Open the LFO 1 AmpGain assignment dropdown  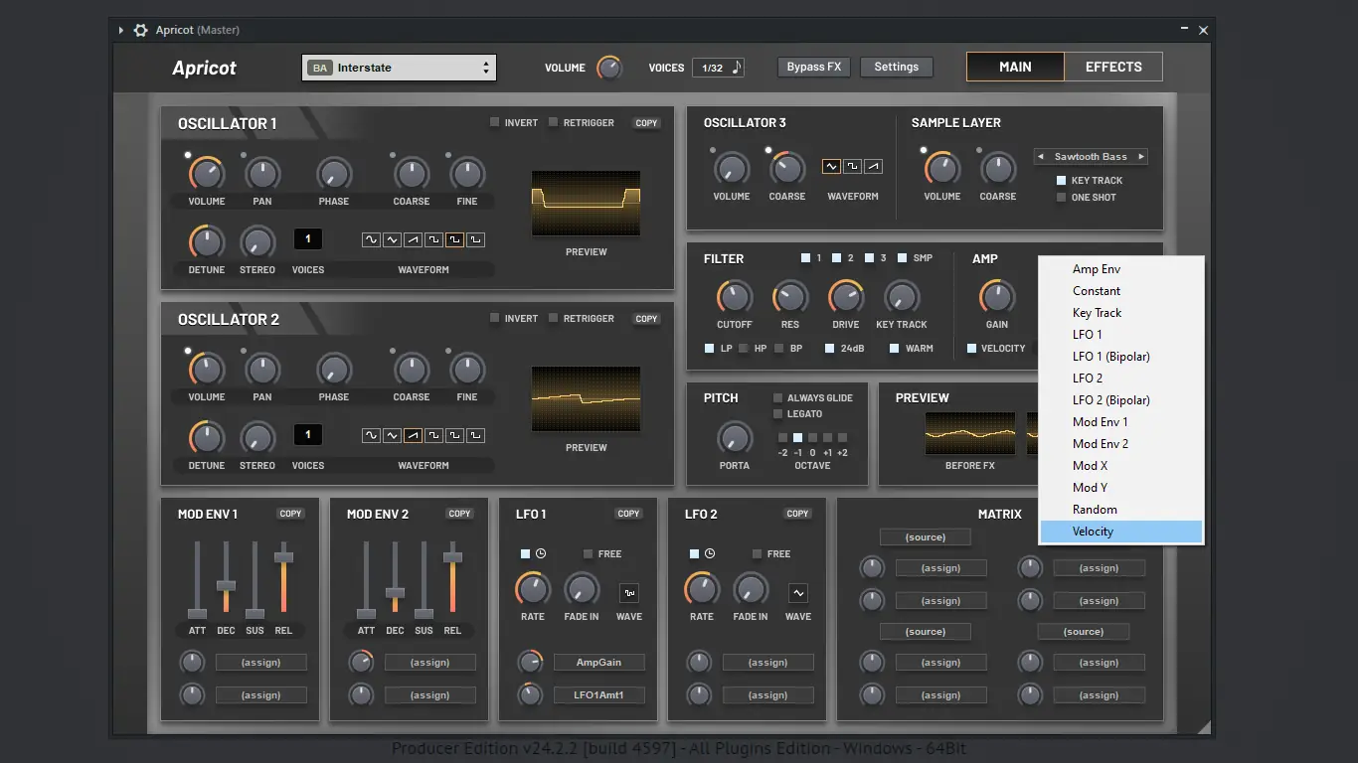coord(598,663)
